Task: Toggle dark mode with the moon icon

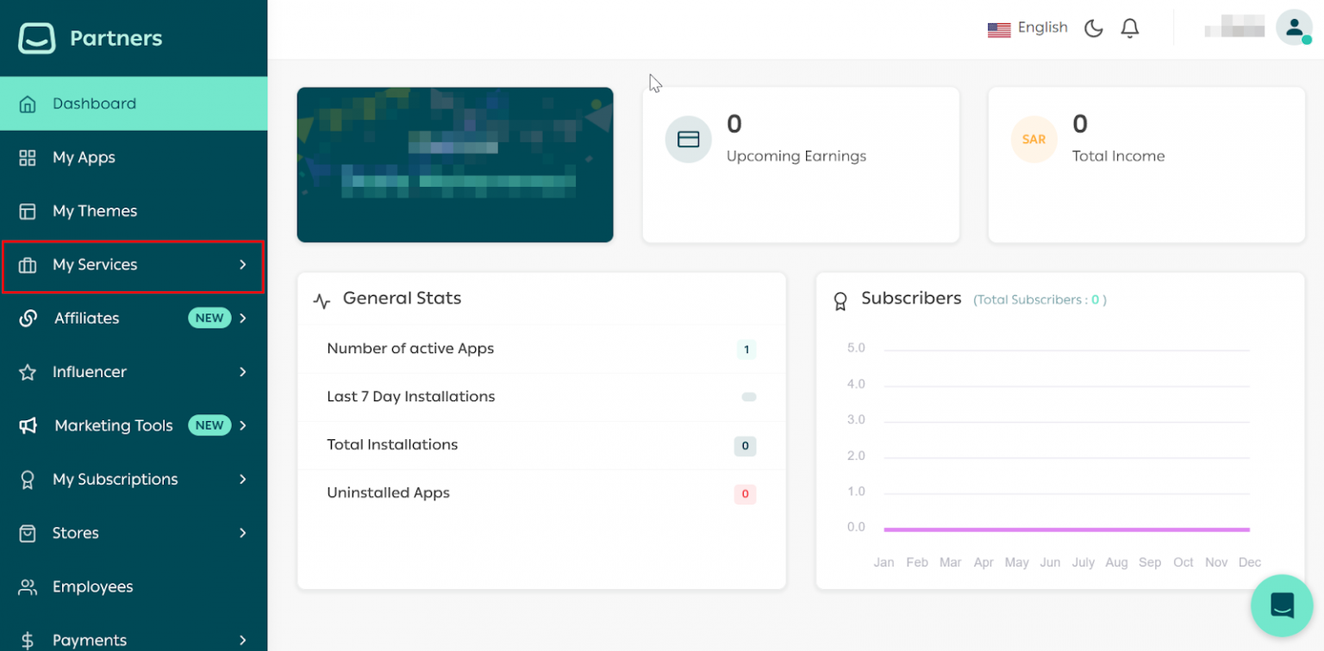Action: pyautogui.click(x=1093, y=28)
